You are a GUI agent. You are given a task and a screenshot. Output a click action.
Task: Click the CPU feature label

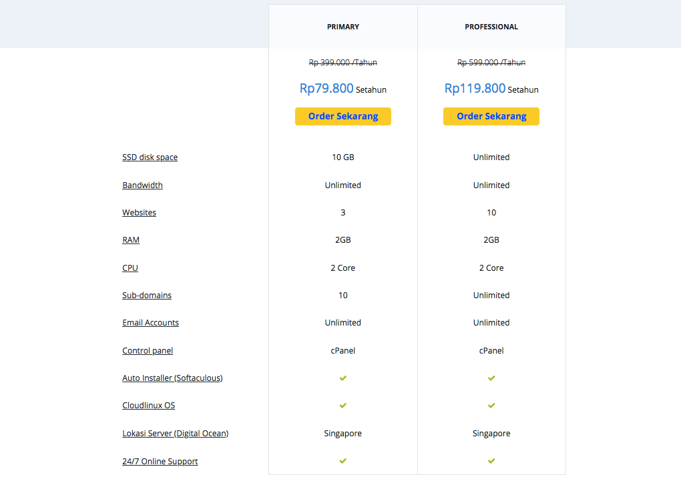tap(130, 268)
